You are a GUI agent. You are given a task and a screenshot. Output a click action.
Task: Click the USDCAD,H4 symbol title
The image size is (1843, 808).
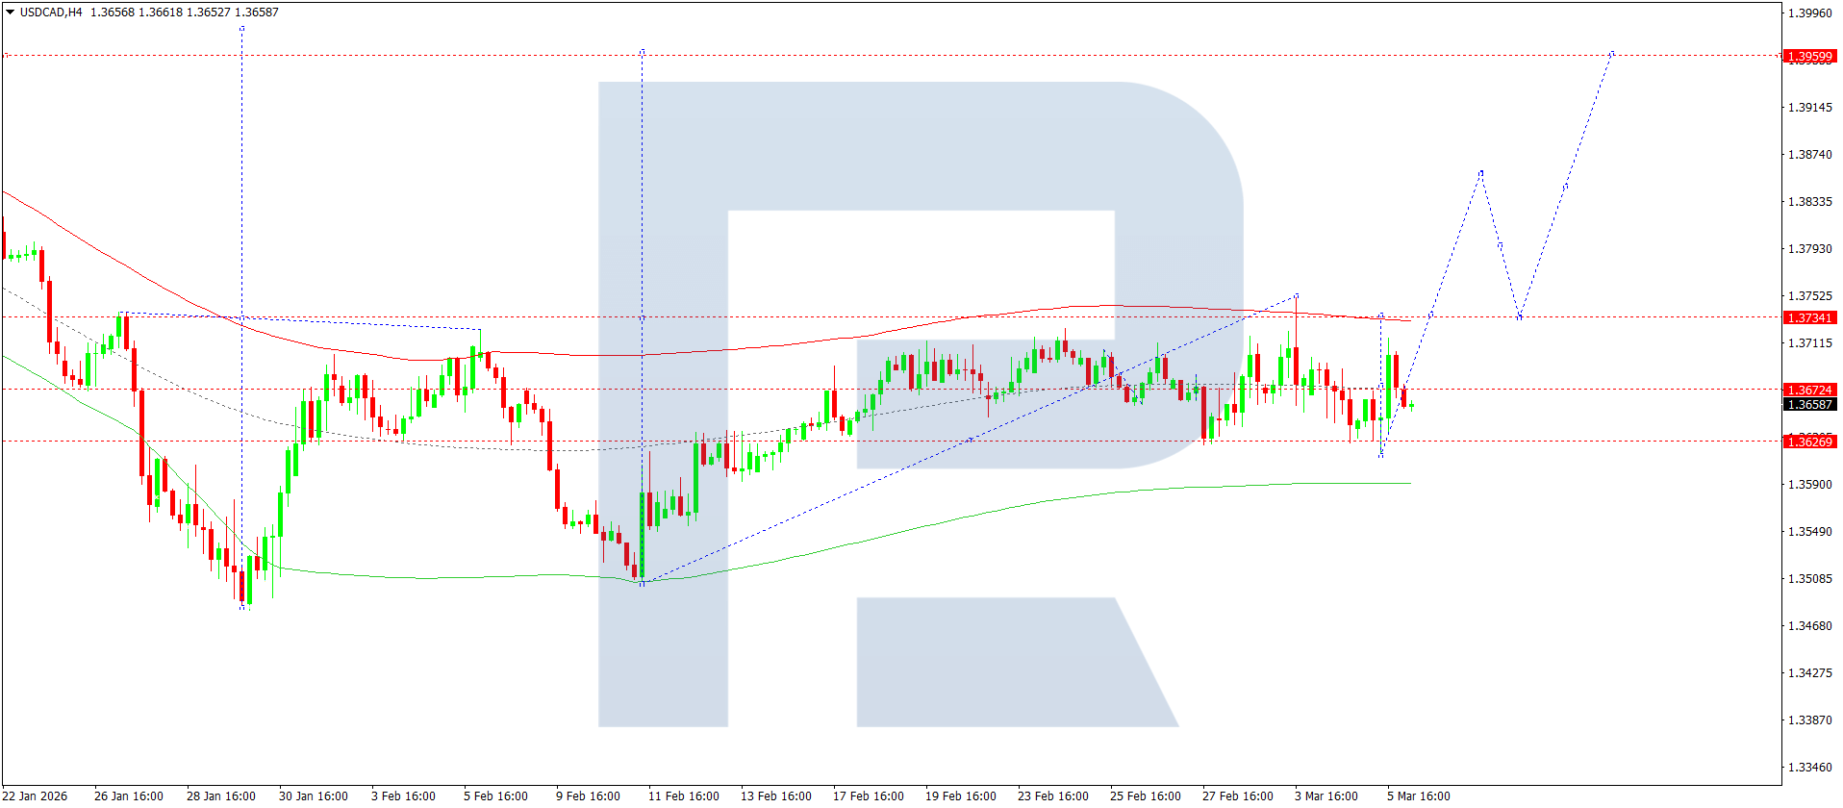[x=51, y=13]
